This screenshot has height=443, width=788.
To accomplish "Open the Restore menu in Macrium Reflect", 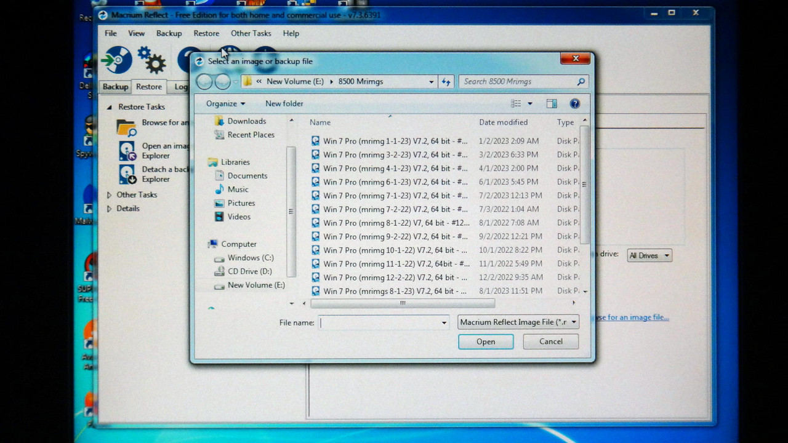I will click(x=206, y=33).
